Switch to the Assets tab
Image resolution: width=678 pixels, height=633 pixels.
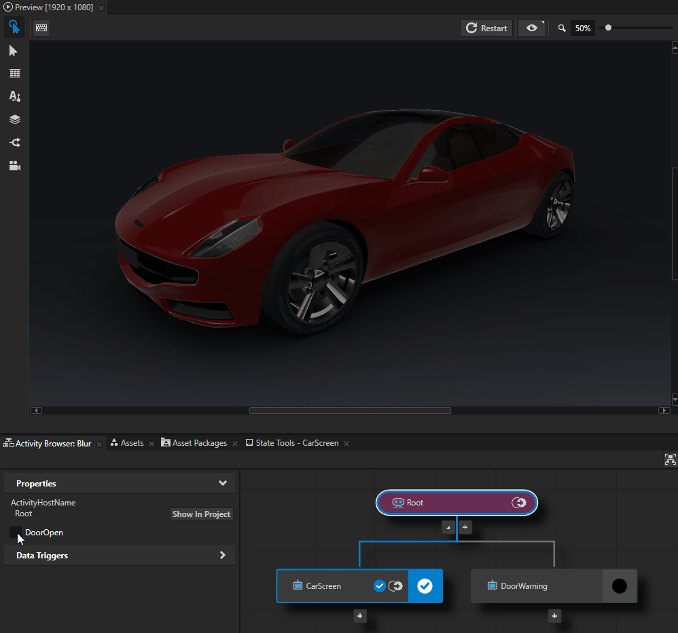(x=131, y=442)
